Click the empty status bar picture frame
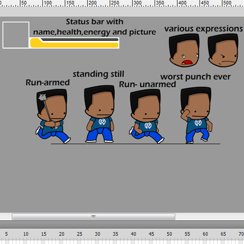This screenshot has height=244, width=244. [16, 35]
